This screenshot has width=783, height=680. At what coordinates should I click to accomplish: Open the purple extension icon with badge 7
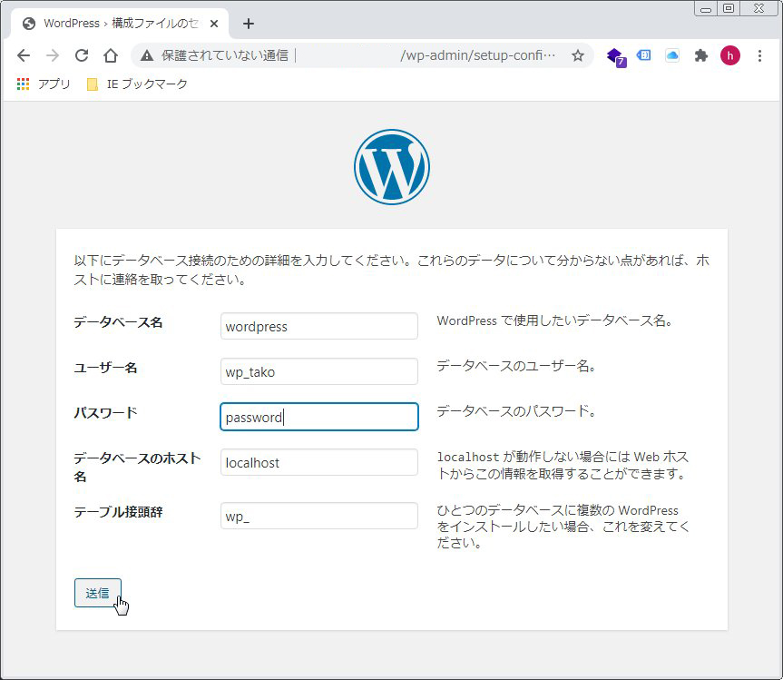(616, 56)
